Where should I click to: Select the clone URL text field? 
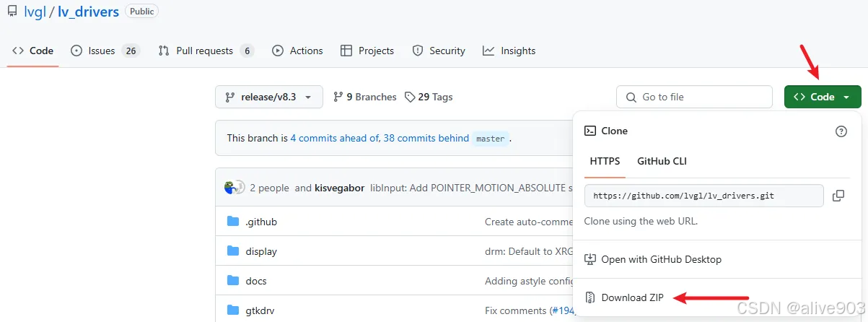(x=703, y=196)
